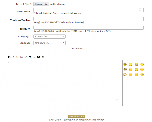Insert the big toothy grin emoticon
This screenshot has width=152, height=122.
click(137, 64)
